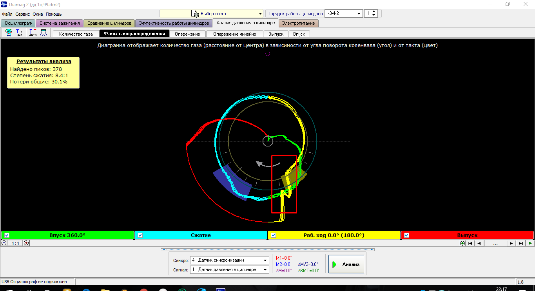Toggle the Впуск 360.0° checkbox
Screen dimensions: 535x291
point(7,235)
